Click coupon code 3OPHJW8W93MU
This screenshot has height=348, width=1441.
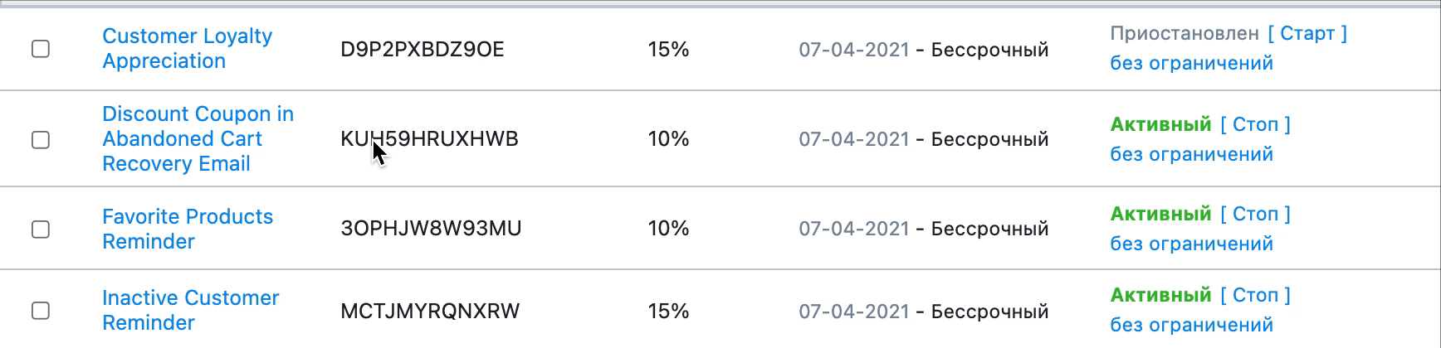pos(431,229)
